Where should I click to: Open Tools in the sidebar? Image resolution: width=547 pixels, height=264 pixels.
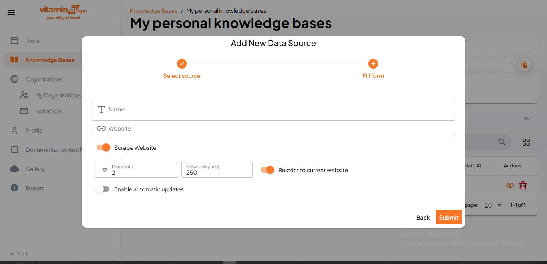pos(32,41)
